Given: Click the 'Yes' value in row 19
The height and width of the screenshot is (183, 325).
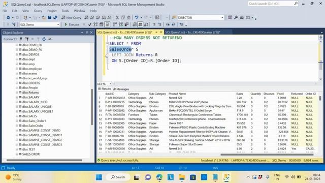Looking at the screenshot, I should (x=294, y=149).
